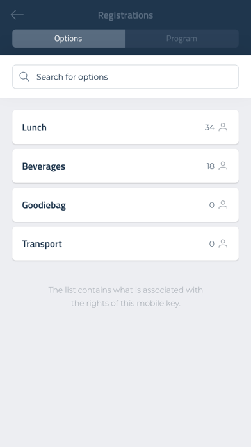Go back using the arrow icon
This screenshot has width=251, height=447.
coord(17,15)
